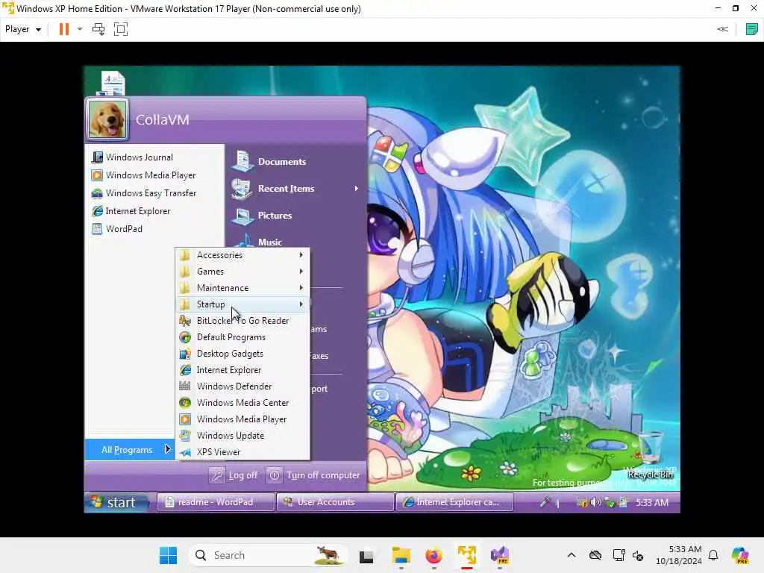Click the XP start button
This screenshot has width=764, height=573.
coord(117,502)
